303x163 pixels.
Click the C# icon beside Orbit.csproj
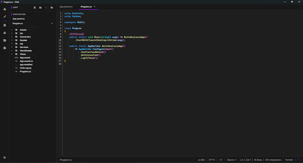point(16,68)
